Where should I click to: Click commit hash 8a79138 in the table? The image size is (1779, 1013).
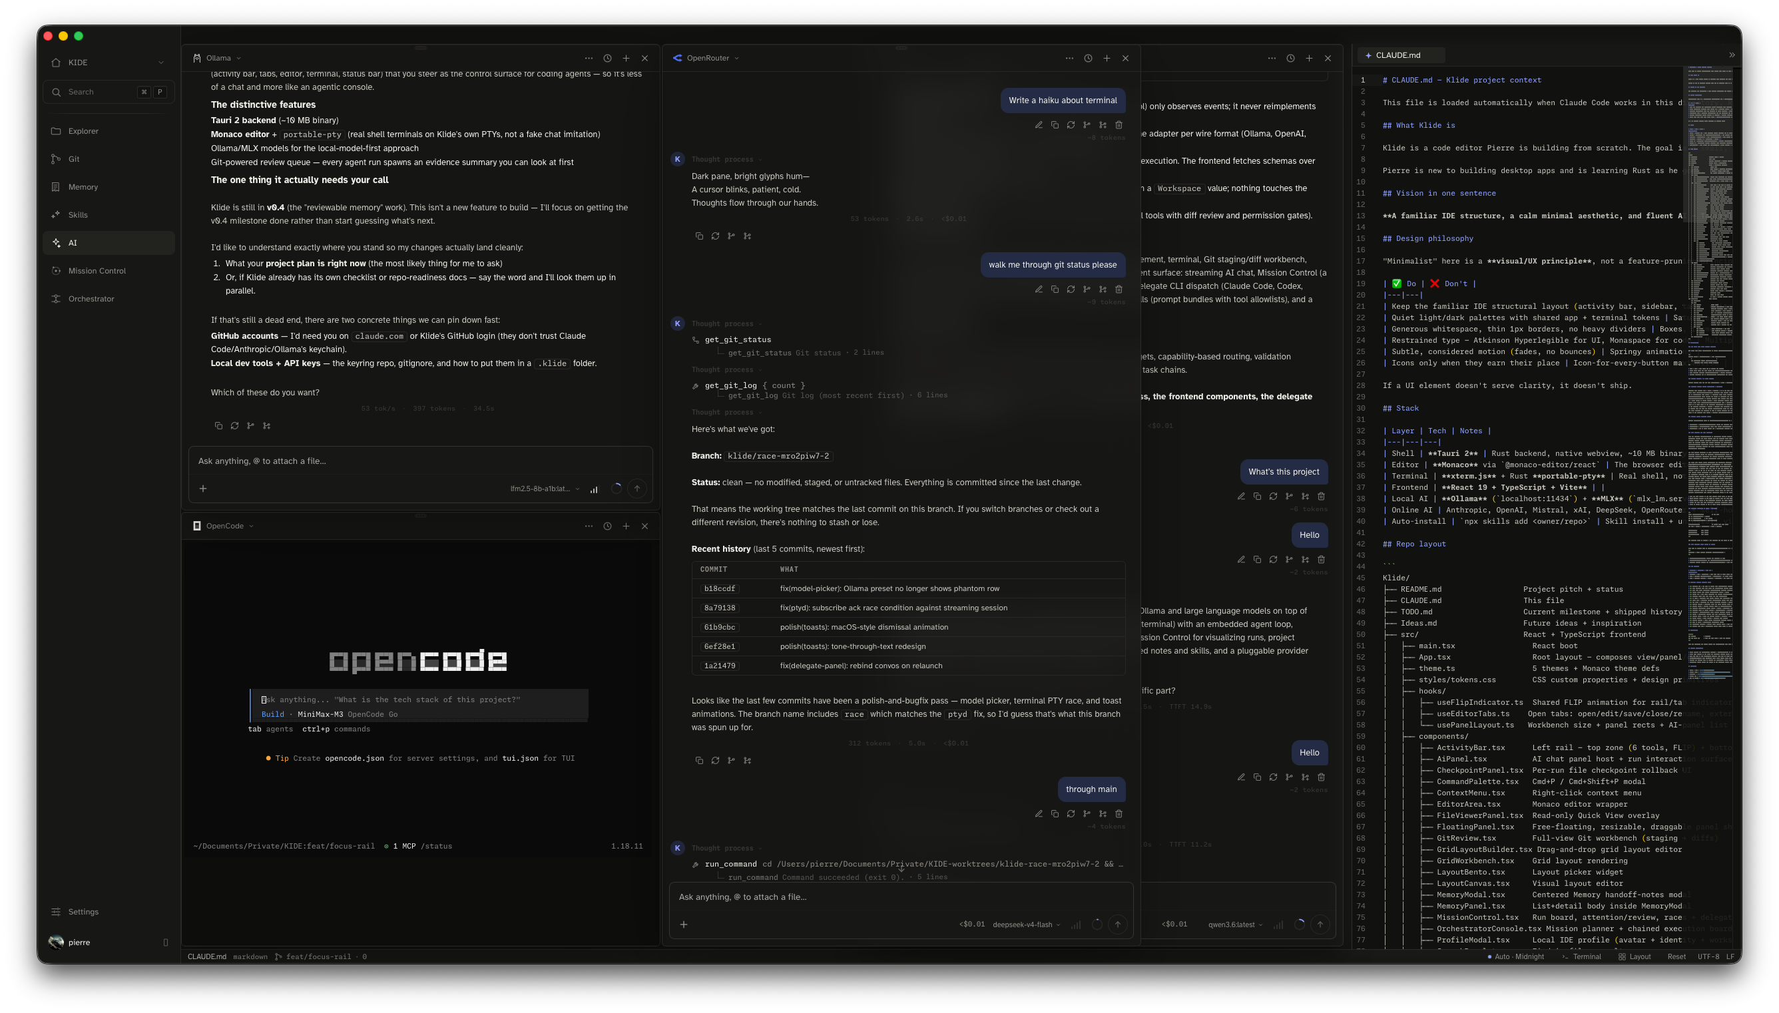(x=720, y=608)
